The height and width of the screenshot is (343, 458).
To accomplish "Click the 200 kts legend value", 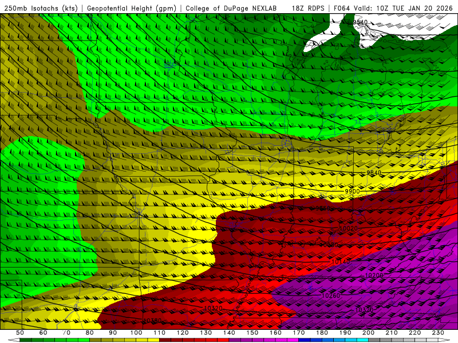I will 368,333.
